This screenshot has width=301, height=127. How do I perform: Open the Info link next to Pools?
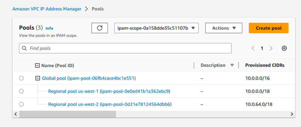[49, 28]
